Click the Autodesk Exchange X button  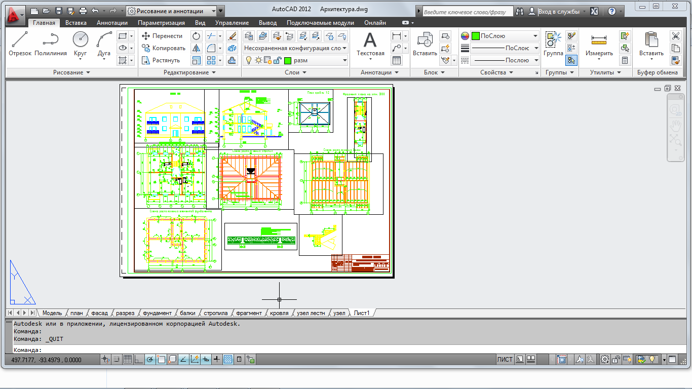pyautogui.click(x=595, y=11)
